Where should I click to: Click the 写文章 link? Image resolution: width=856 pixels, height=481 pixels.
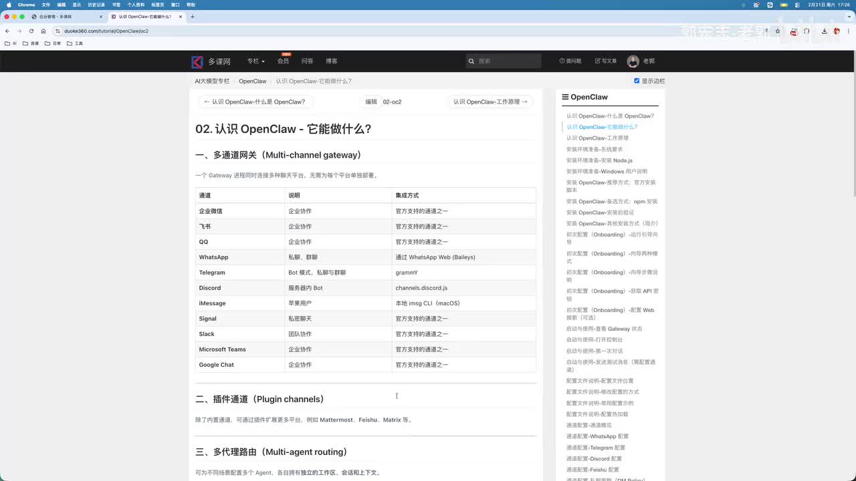coord(606,61)
